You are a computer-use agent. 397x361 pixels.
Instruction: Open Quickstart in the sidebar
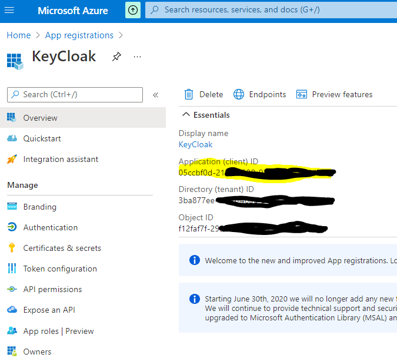[x=42, y=138]
